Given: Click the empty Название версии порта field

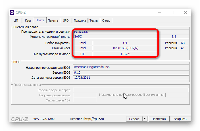Looking at the screenshot, I should [131, 90].
